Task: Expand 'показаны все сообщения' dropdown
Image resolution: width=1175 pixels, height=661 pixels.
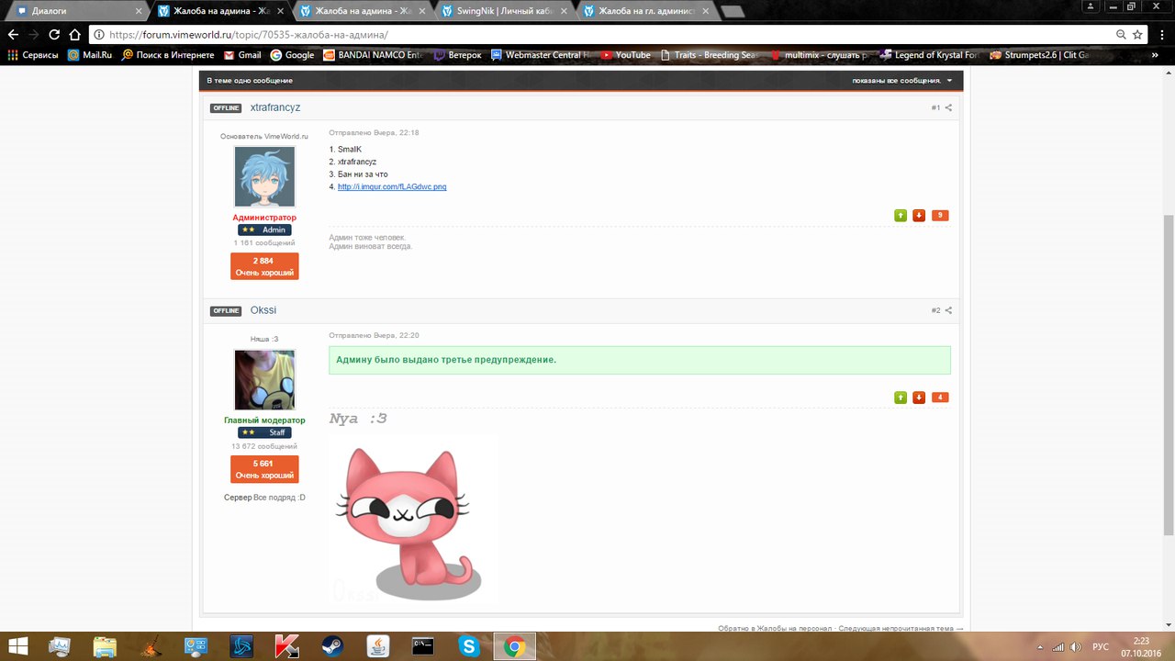Action: click(x=902, y=81)
